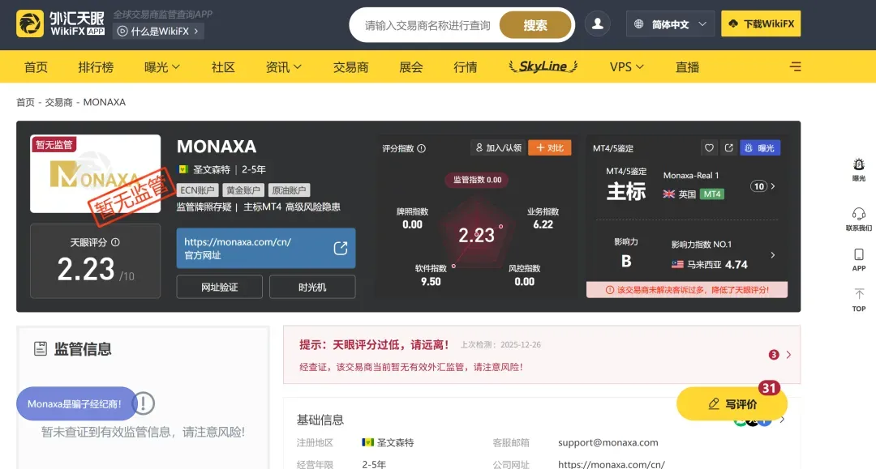Click the globe language icon
Screen dimensions: 876x469
638,24
